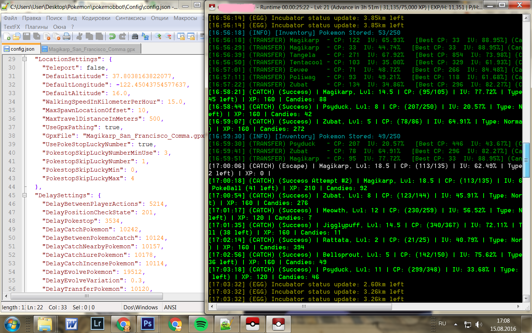The width and height of the screenshot is (532, 333).
Task: Open Microsoft Word from the taskbar
Action: (71, 324)
